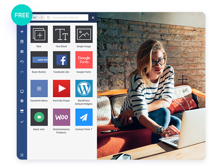Click the Redo arrow icon
This screenshot has height=166, width=210.
coord(22,72)
